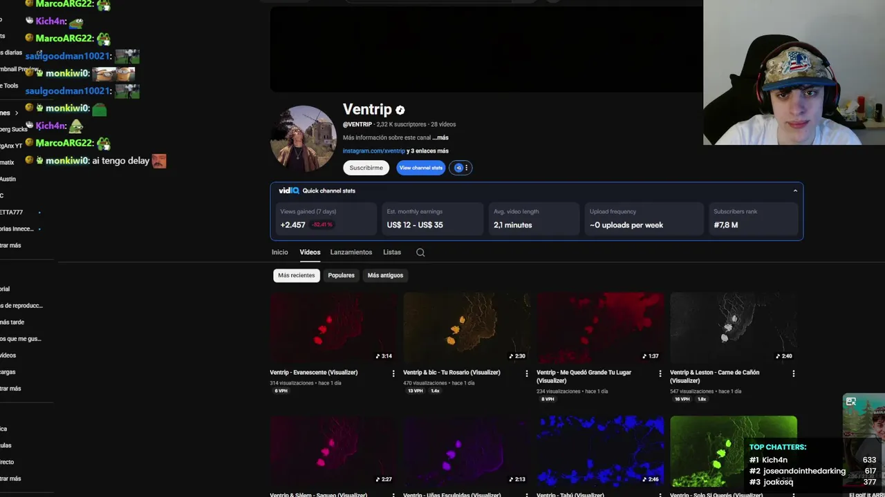Select the Vídeos tab
Screen dimensions: 885x497
[310, 252]
